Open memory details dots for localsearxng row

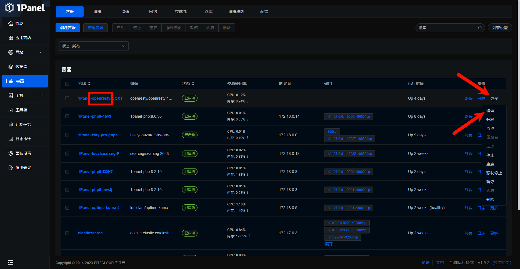click(247, 157)
